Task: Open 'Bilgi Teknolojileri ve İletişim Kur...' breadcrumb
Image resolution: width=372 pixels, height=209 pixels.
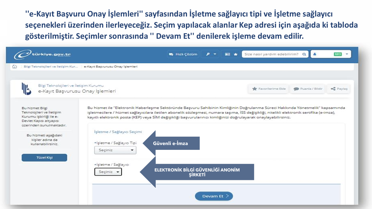Action: point(51,67)
